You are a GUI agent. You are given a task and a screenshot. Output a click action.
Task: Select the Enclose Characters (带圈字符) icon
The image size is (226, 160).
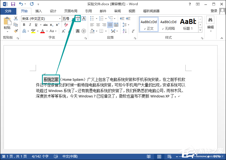point(84,31)
